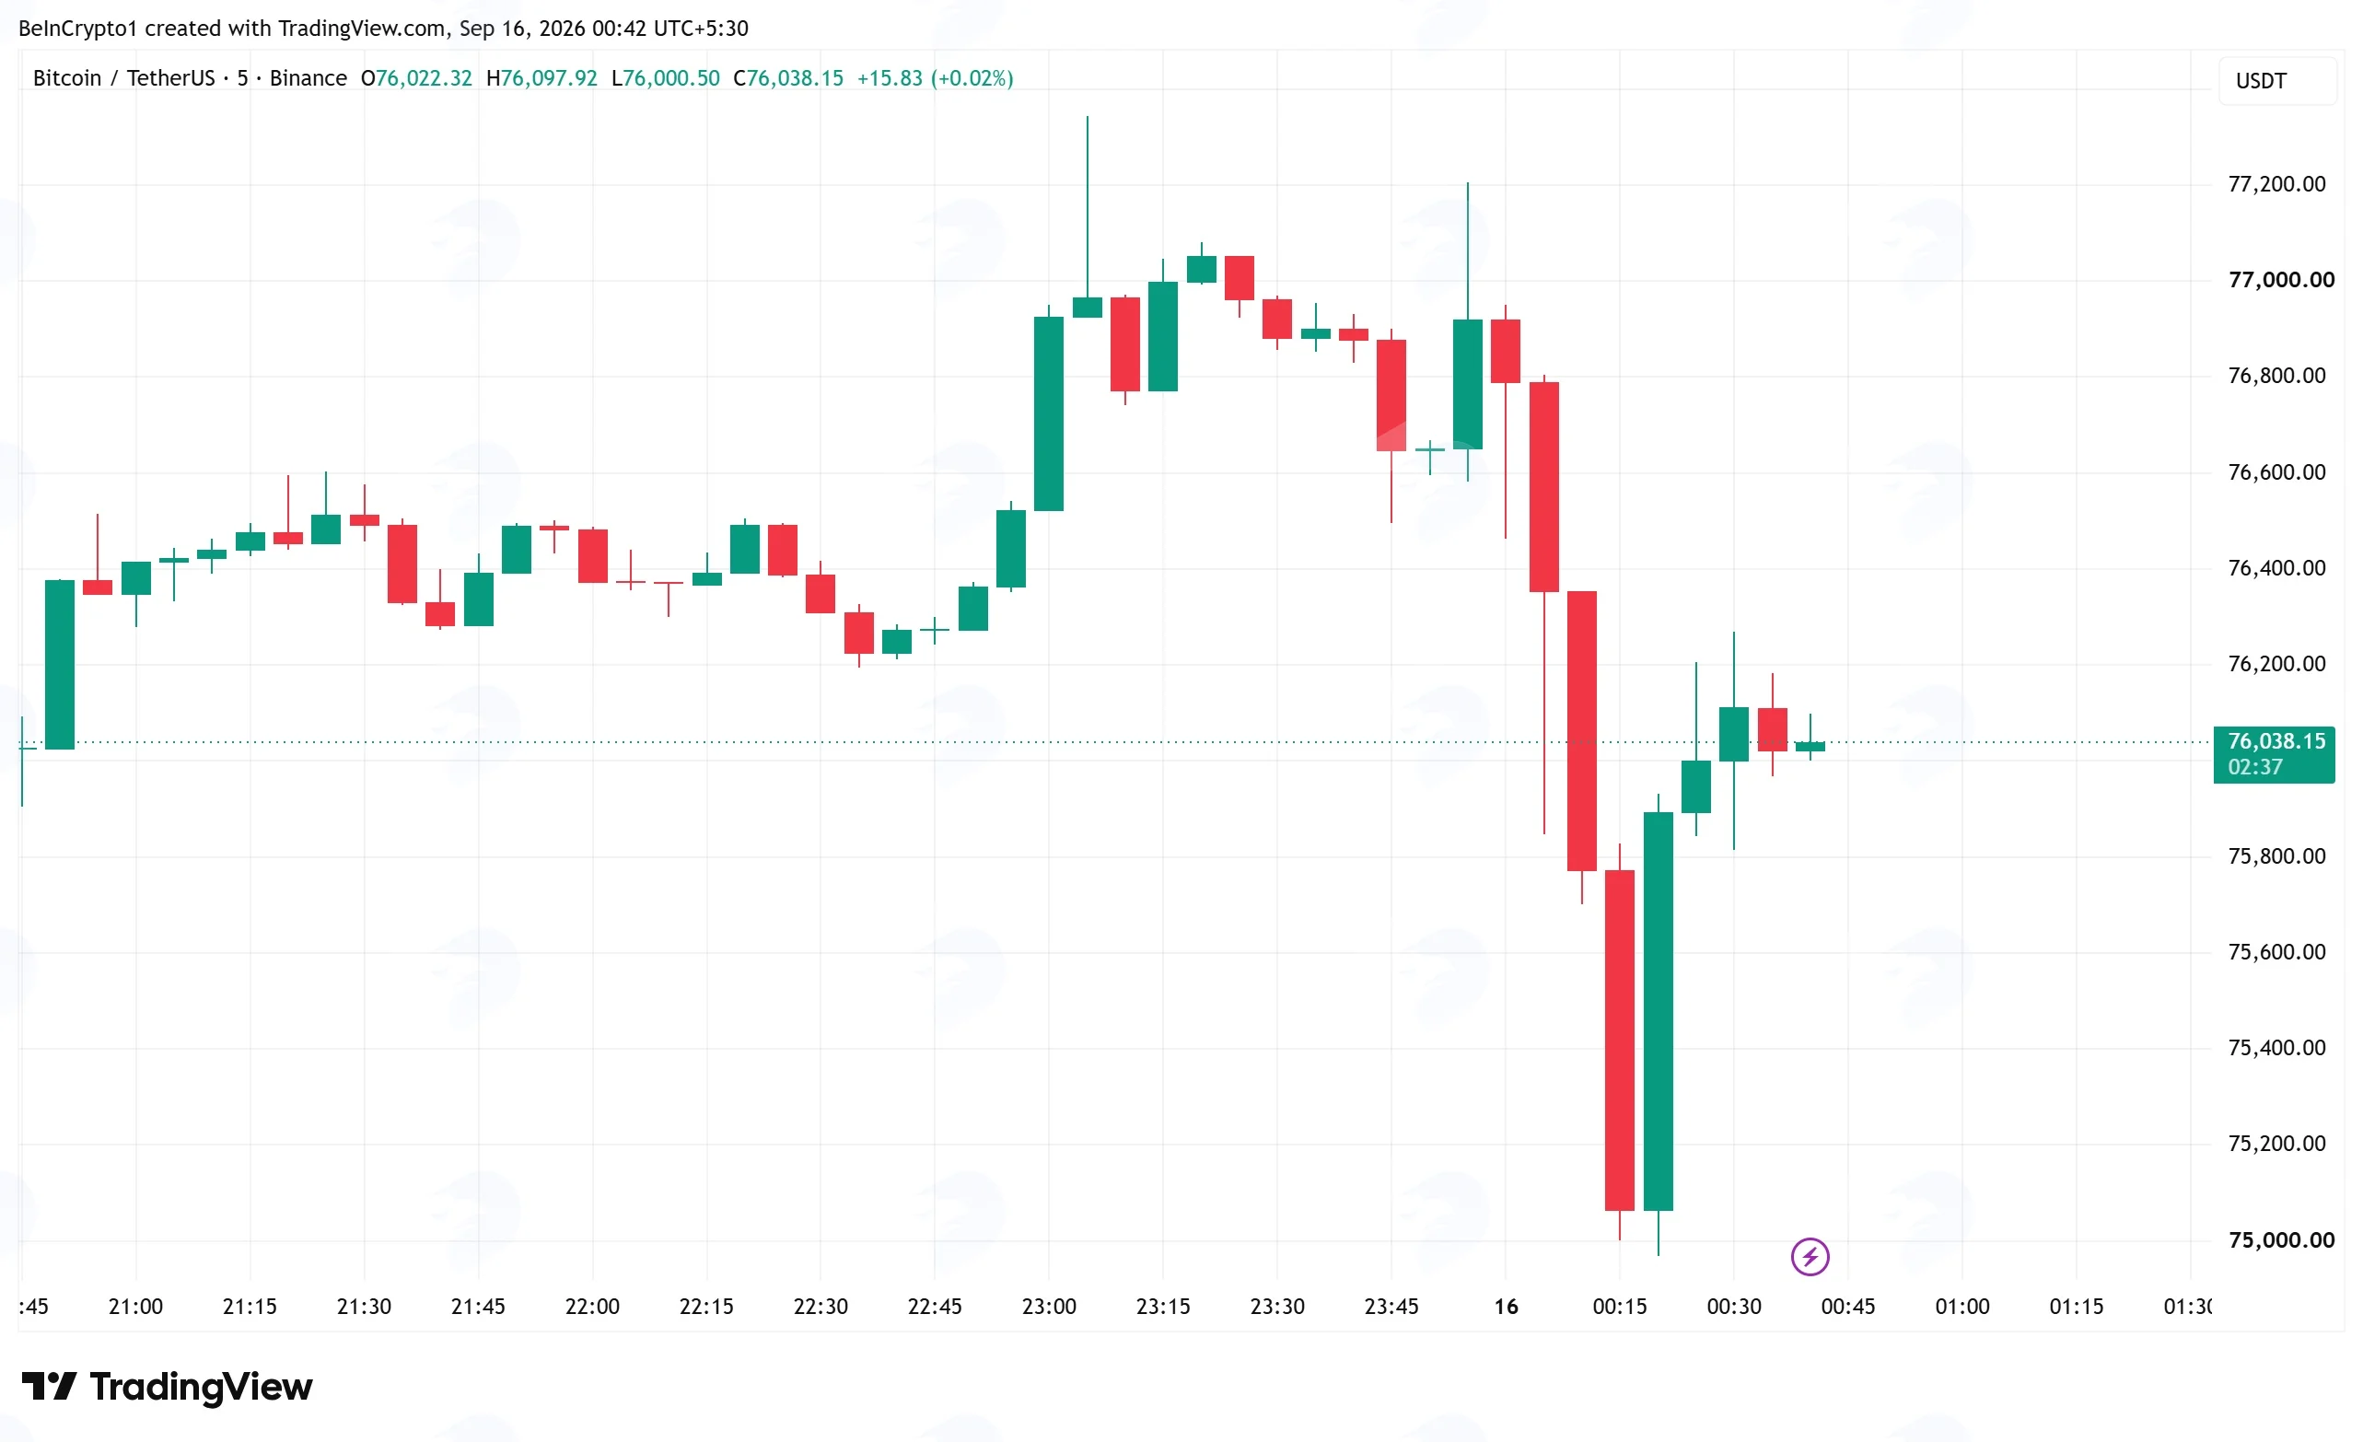Click the 16 date marker on time axis
This screenshot has width=2363, height=1442.
[1506, 1306]
